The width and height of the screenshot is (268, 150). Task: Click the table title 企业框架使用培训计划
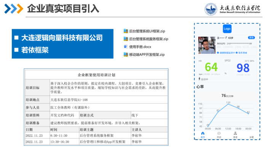click(x=96, y=75)
